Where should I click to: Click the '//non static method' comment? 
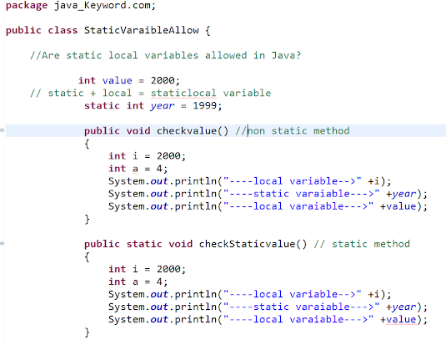tap(293, 131)
